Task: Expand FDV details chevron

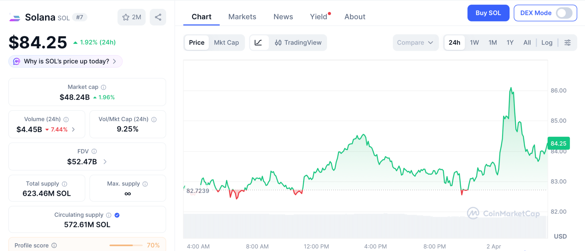Action: tap(105, 162)
